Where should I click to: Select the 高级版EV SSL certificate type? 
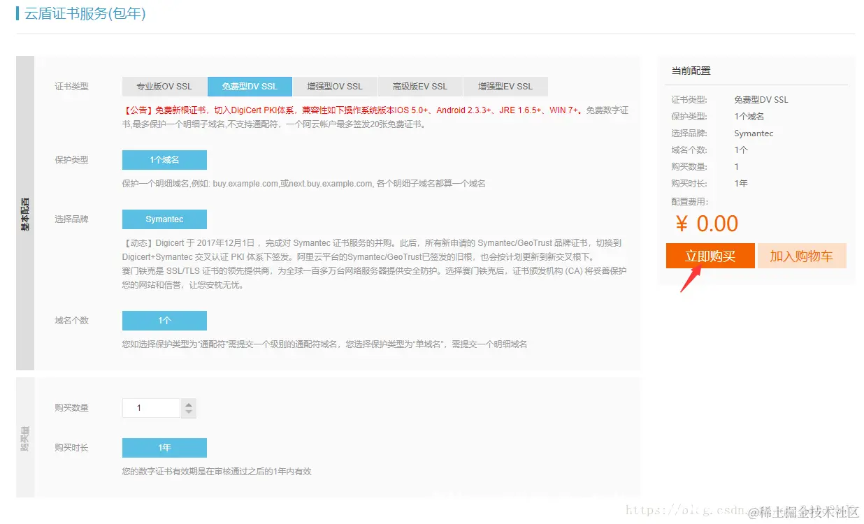[420, 87]
